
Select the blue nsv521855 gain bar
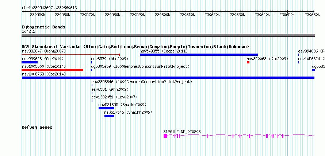click(x=106, y=108)
